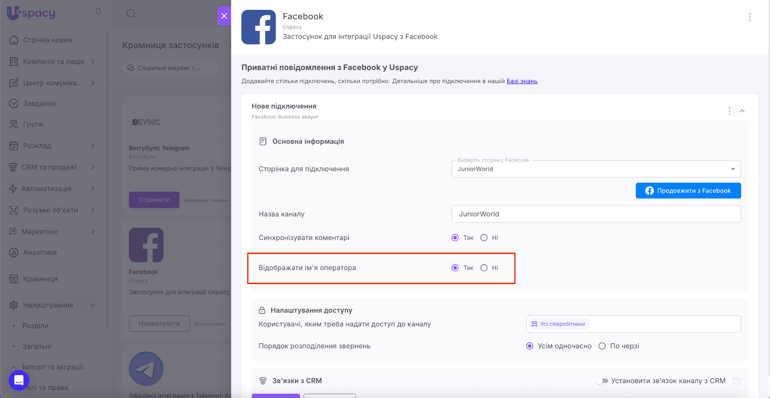The width and height of the screenshot is (770, 398).
Task: Open Аналітика in the sidebar
Action: coord(40,253)
